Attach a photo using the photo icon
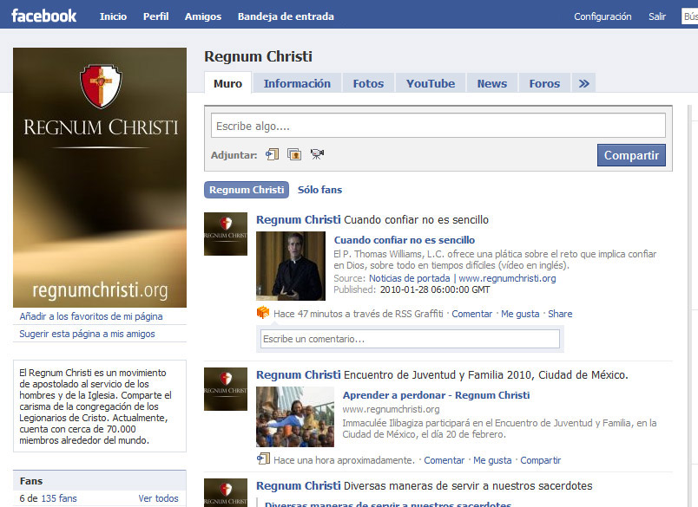Screen dimensions: 698x507 click(294, 154)
